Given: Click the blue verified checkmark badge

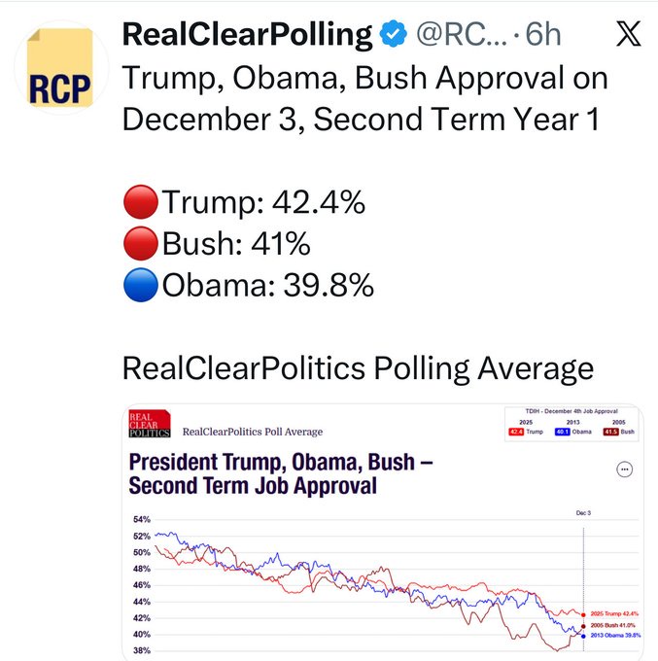Looking at the screenshot, I should [393, 36].
